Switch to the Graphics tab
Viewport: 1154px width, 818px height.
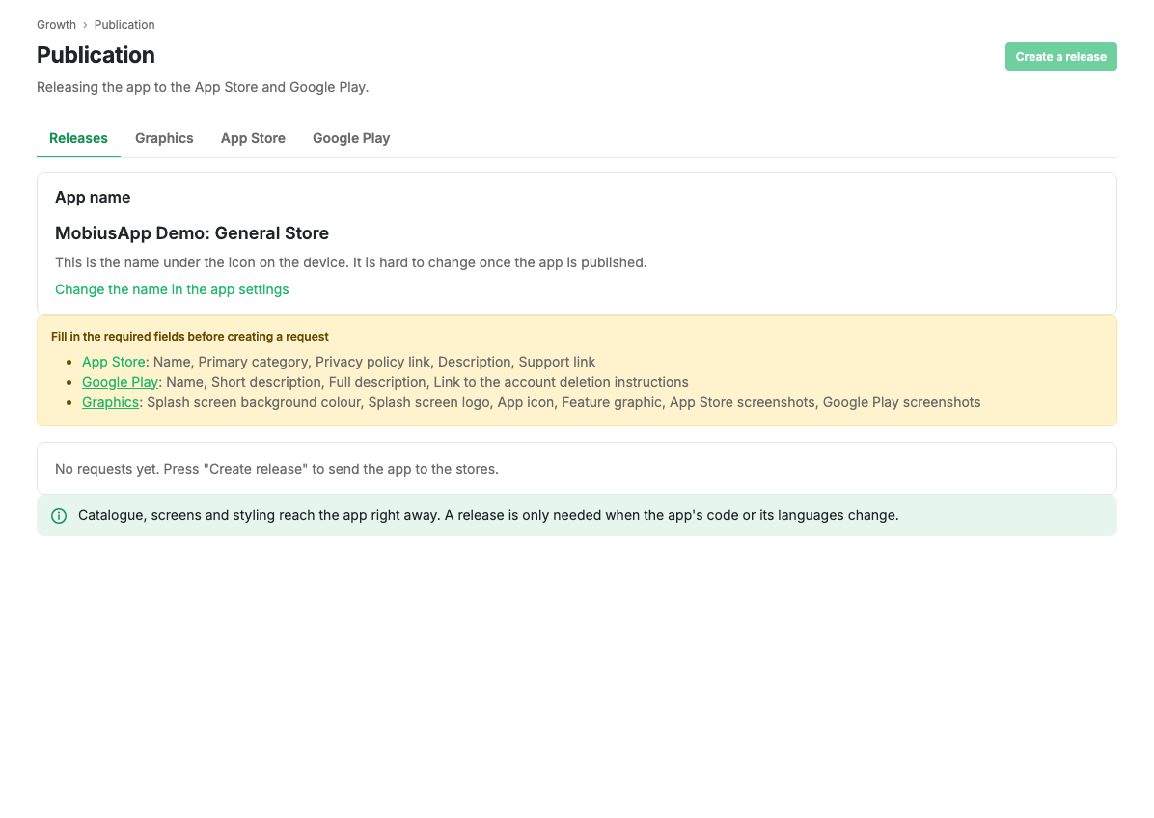pos(164,138)
